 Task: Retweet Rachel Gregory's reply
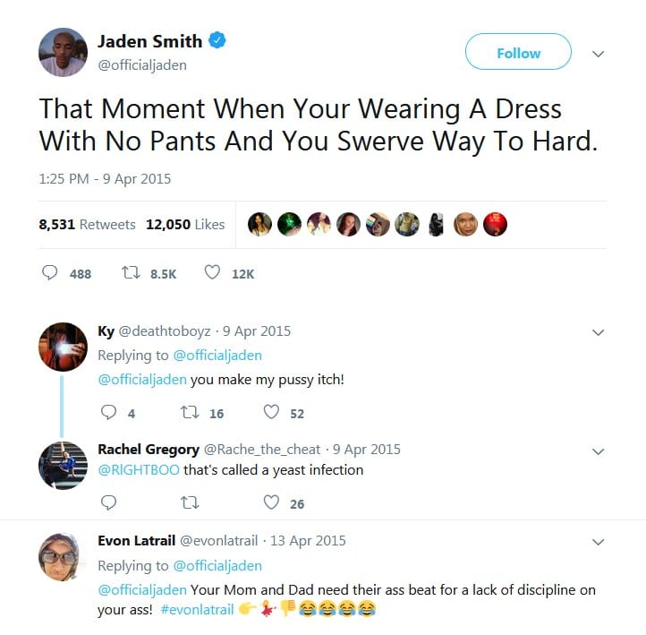click(x=190, y=502)
